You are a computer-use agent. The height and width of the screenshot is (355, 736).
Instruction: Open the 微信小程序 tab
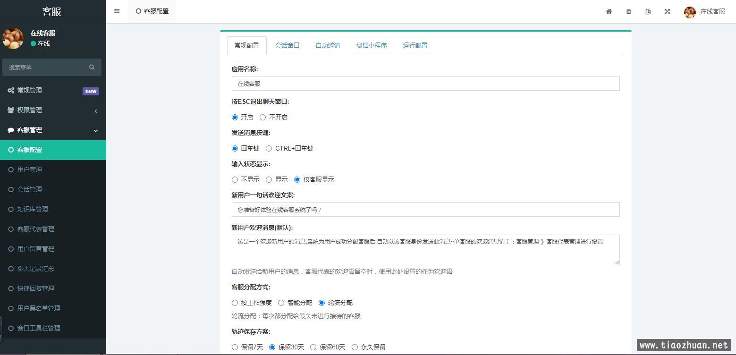click(372, 45)
